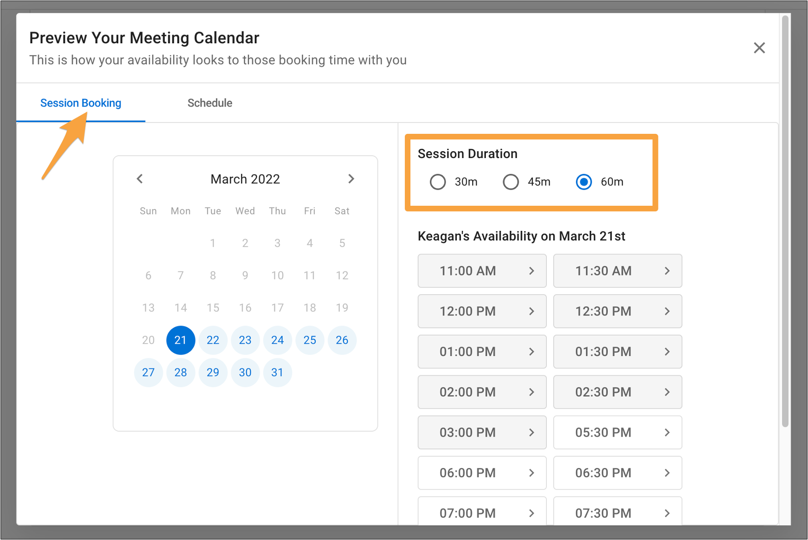The height and width of the screenshot is (540, 808).
Task: Pick the 01:00 PM time slot
Action: pyautogui.click(x=482, y=352)
